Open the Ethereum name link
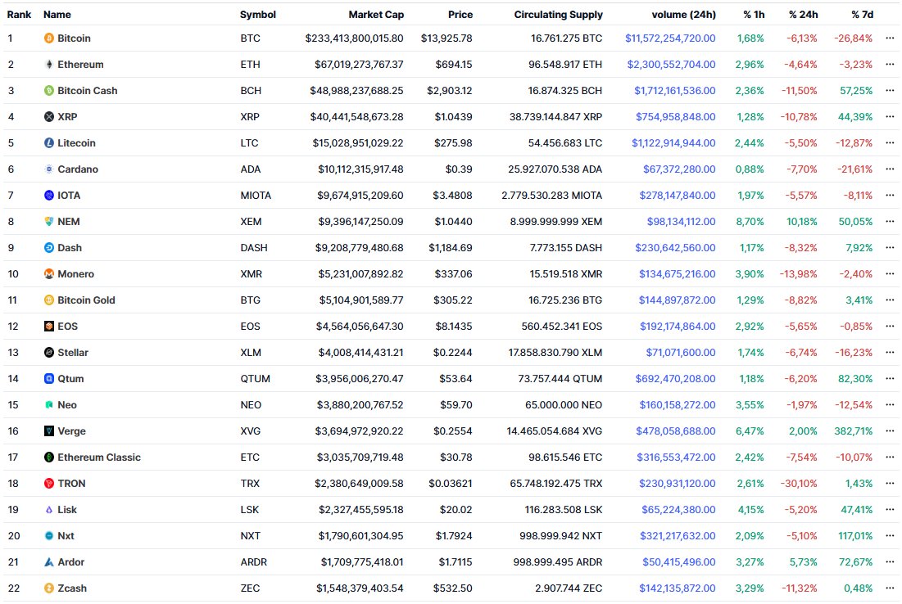This screenshot has height=604, width=902. coord(80,65)
